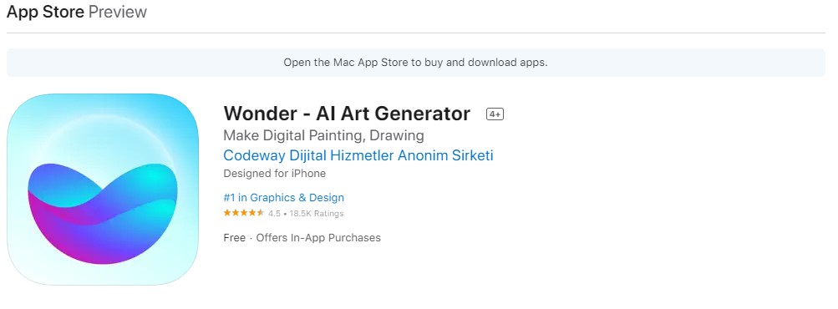Click the first orange rating star

(227, 213)
